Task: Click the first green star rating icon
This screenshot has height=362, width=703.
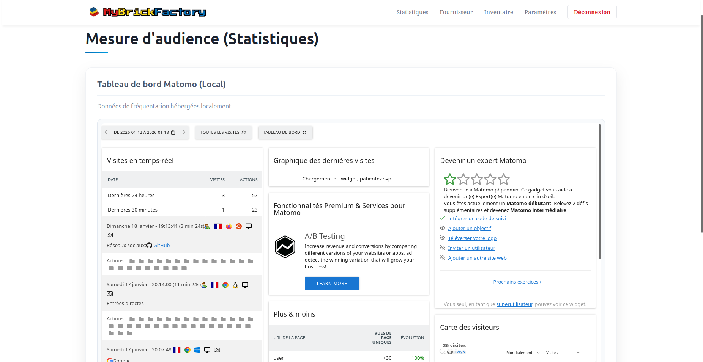Action: 450,179
